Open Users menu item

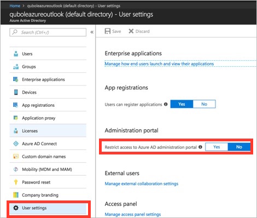pyautogui.click(x=48, y=54)
